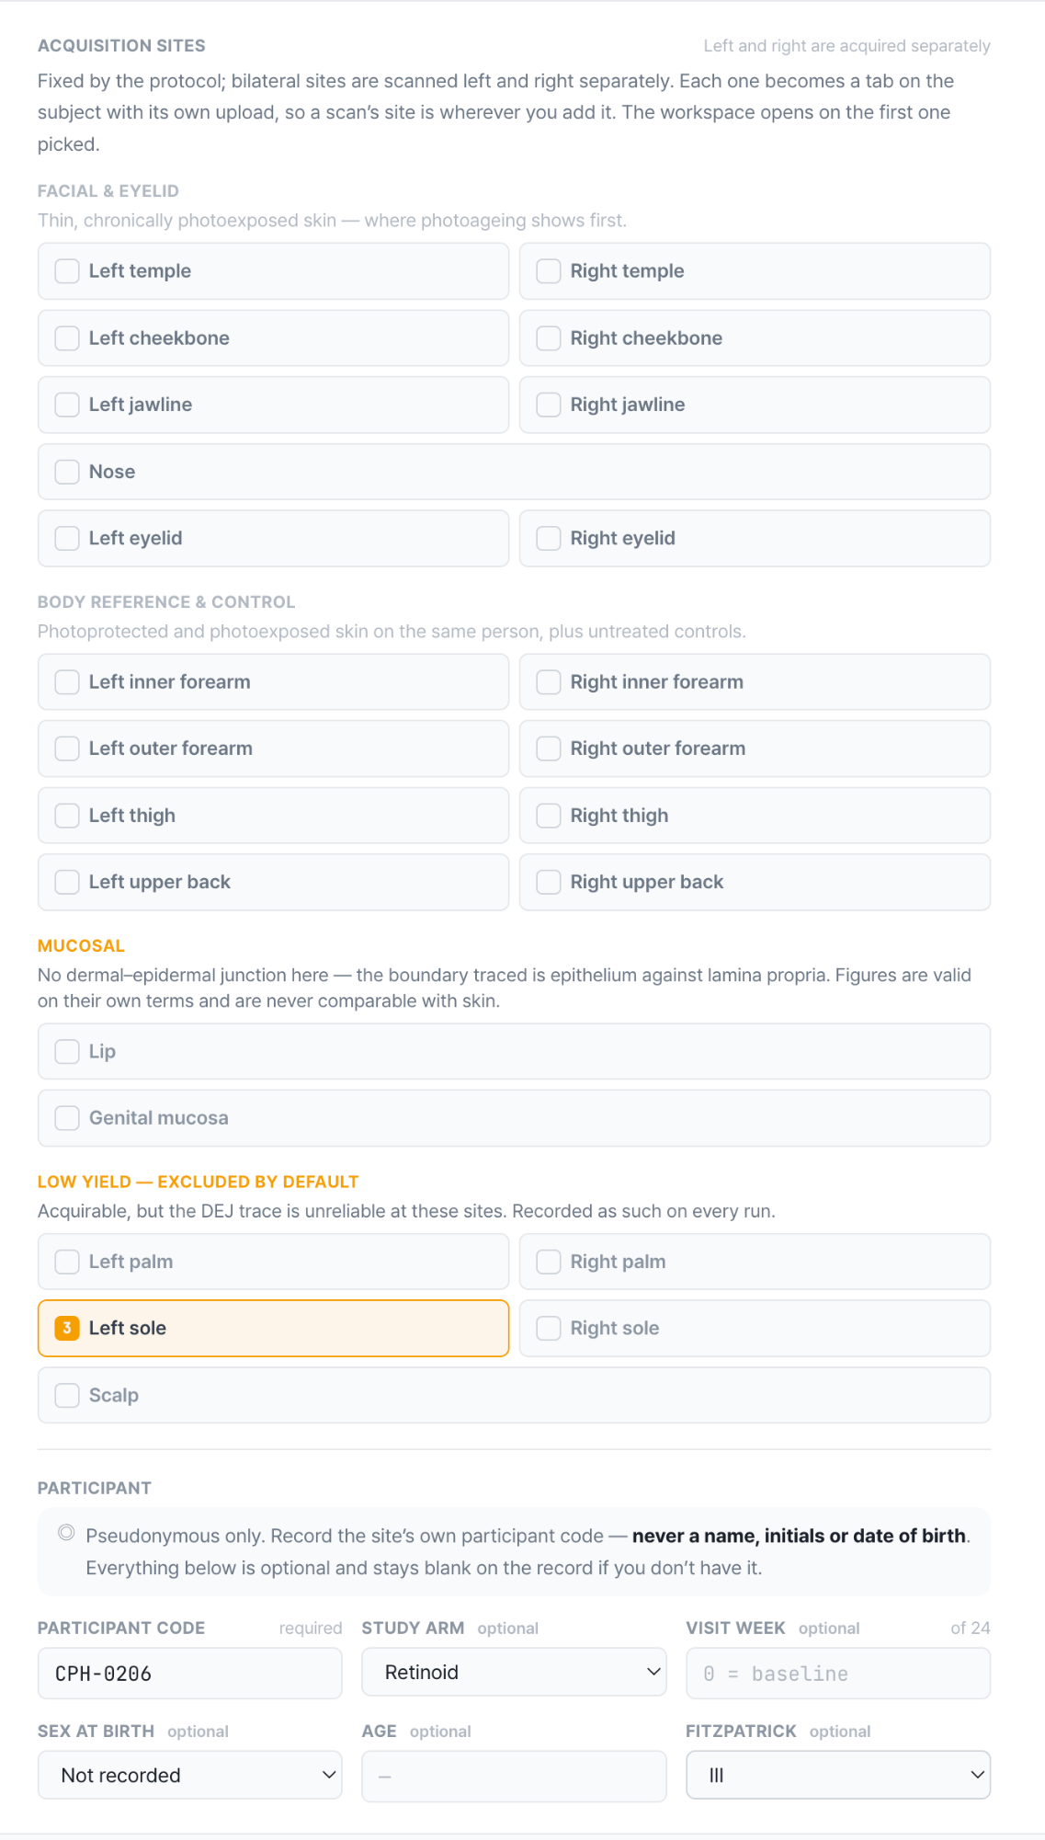Expand the Sex at Birth dropdown
The height and width of the screenshot is (1840, 1045).
click(189, 1775)
